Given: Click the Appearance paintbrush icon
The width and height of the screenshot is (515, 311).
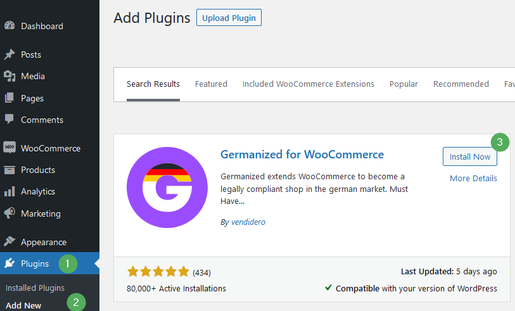Looking at the screenshot, I should tap(10, 241).
